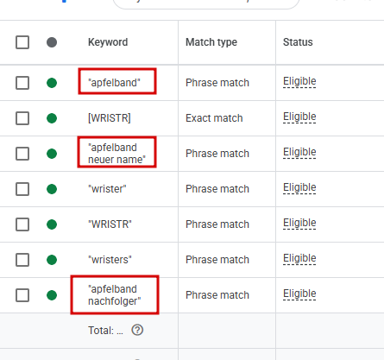
Task: Click the green dot beside "wristers"
Action: [52, 260]
